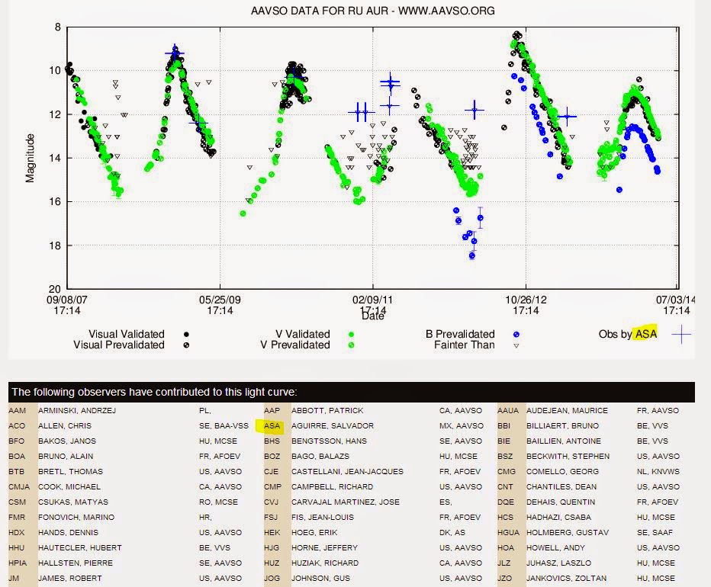Viewport: 711px width, 587px height.
Task: Select CARVAJAL MARTINEZ, JOSE name
Action: [346, 502]
